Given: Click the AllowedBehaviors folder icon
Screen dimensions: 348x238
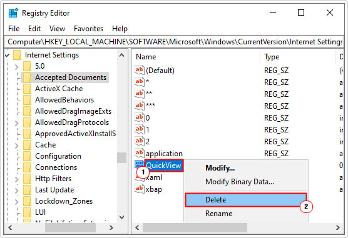Looking at the screenshot, I should 28,100.
